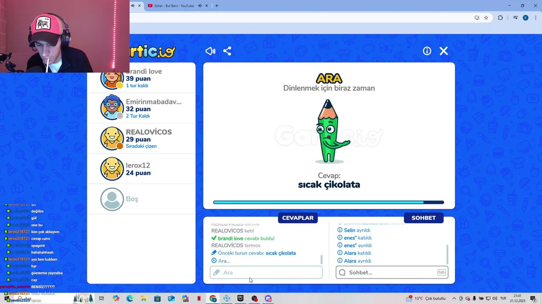Click 'brandi love cevabı buldu!' message

tap(243, 238)
